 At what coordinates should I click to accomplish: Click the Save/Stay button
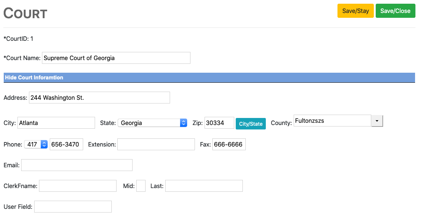(355, 11)
